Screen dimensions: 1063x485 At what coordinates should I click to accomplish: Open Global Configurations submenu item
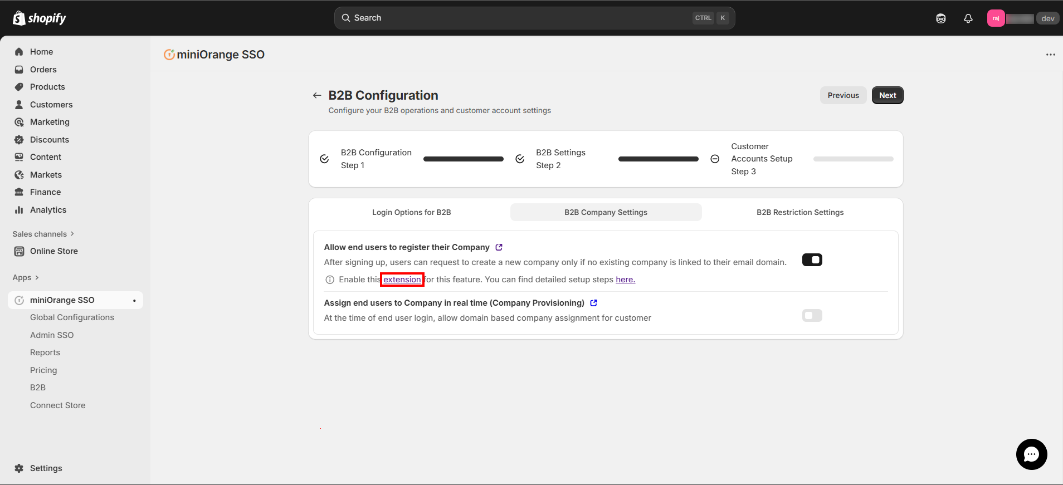(x=72, y=317)
